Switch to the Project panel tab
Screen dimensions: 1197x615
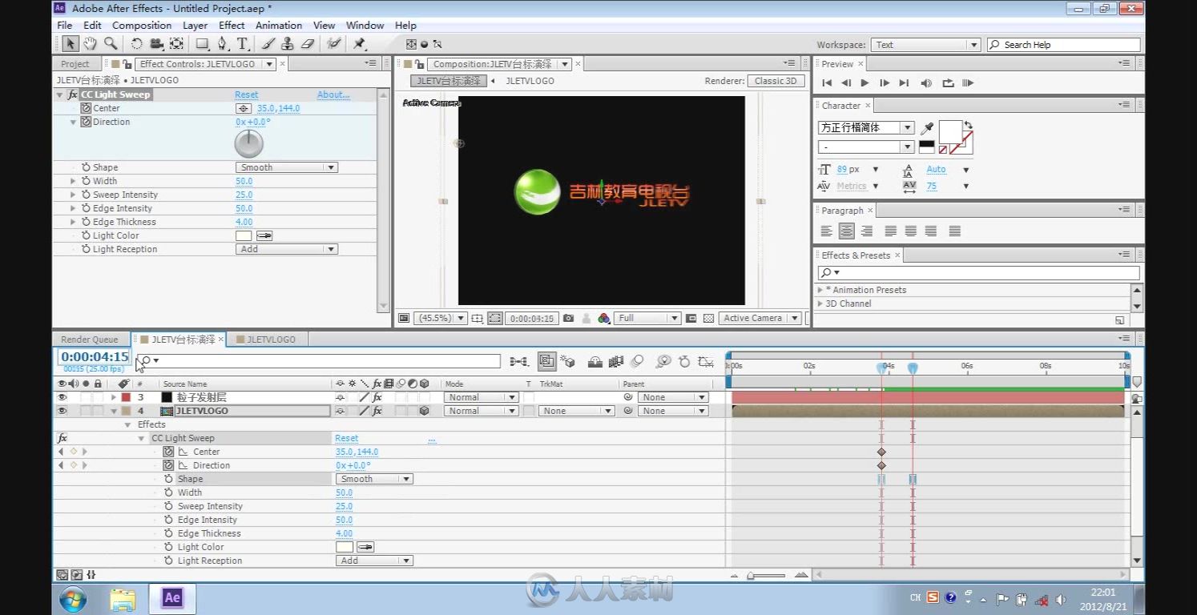(75, 64)
